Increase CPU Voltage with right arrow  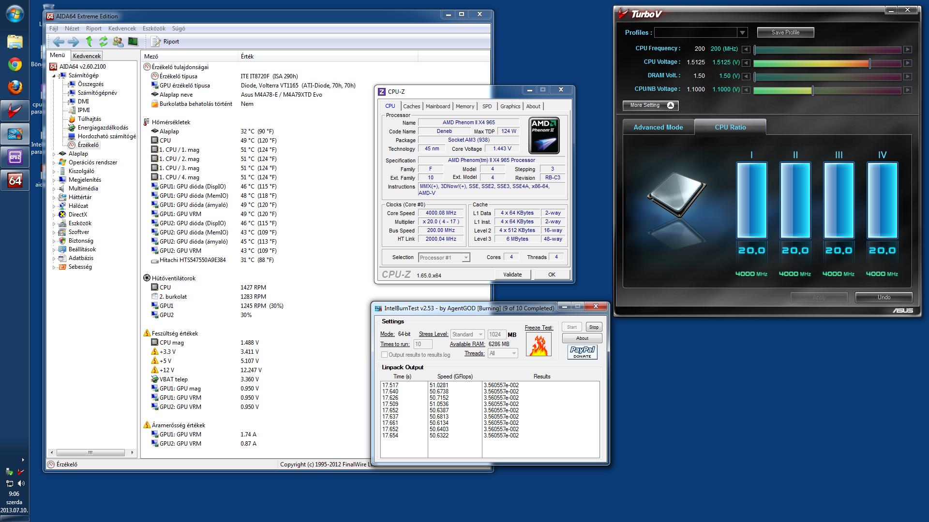point(908,63)
